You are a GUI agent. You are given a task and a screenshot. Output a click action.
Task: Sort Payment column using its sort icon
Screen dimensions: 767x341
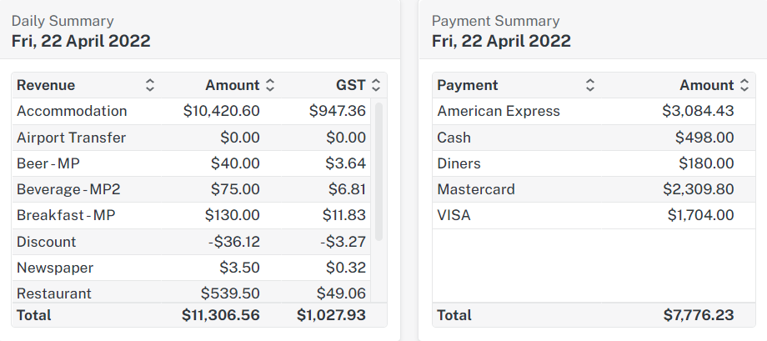(590, 85)
